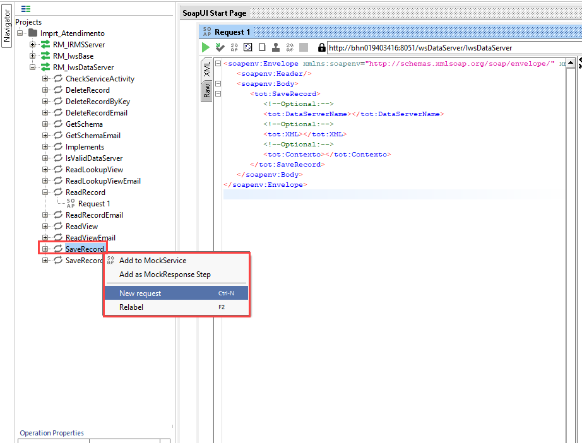
Task: Select ReadLookupViewEmail in tree
Action: [103, 180]
